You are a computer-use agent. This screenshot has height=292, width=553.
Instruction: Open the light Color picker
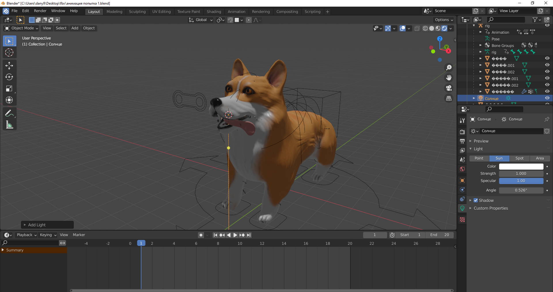[521, 166]
